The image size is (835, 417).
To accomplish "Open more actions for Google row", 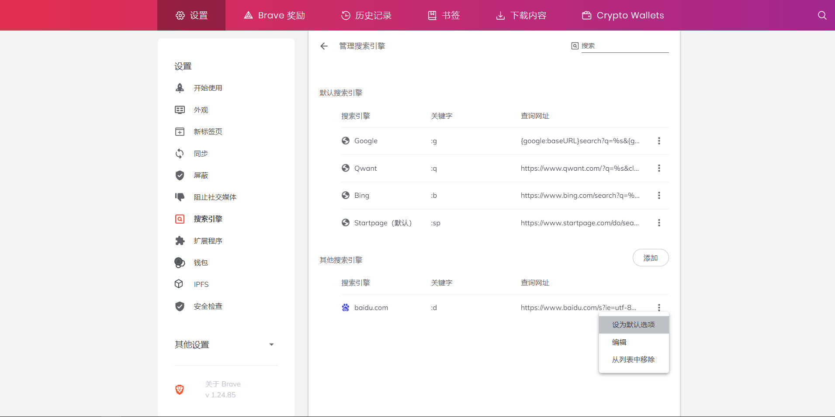I will click(659, 141).
